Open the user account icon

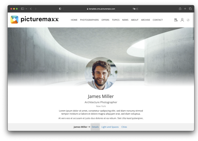pos(182,20)
